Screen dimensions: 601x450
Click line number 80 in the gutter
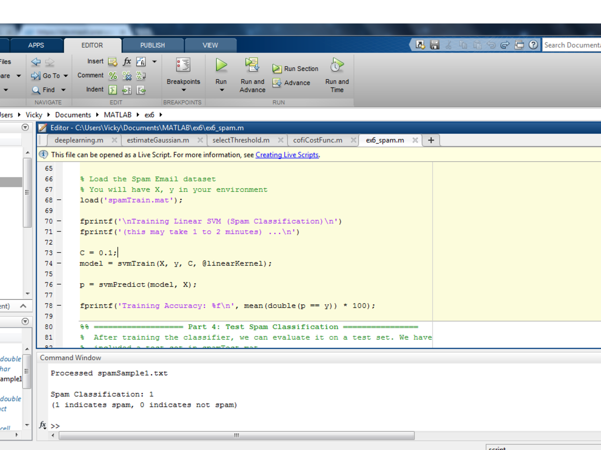click(x=49, y=327)
